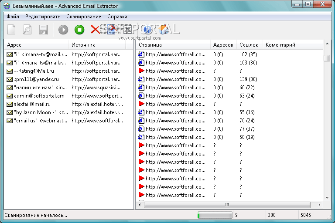Click the open file magnifier icon
The image size is (335, 223).
click(x=27, y=30)
